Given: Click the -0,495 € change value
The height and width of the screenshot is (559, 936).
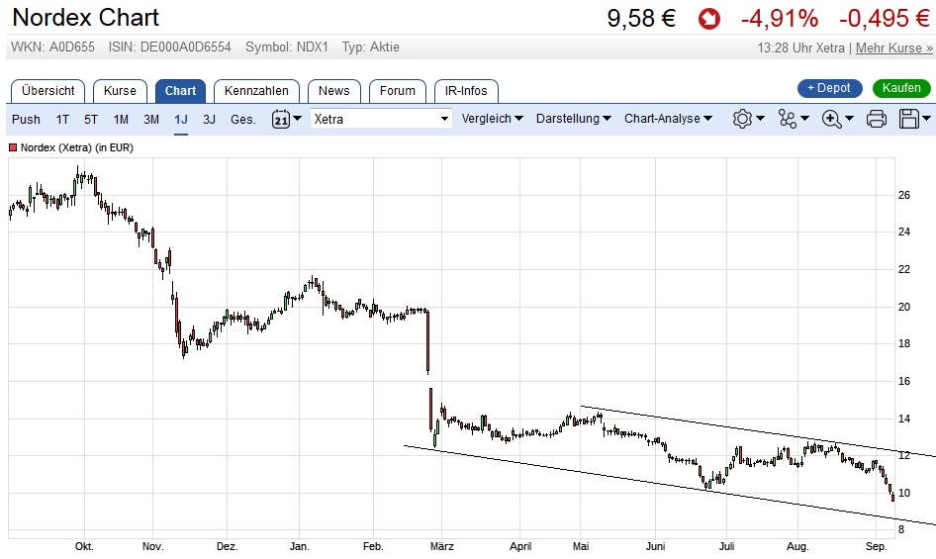Looking at the screenshot, I should [x=885, y=19].
